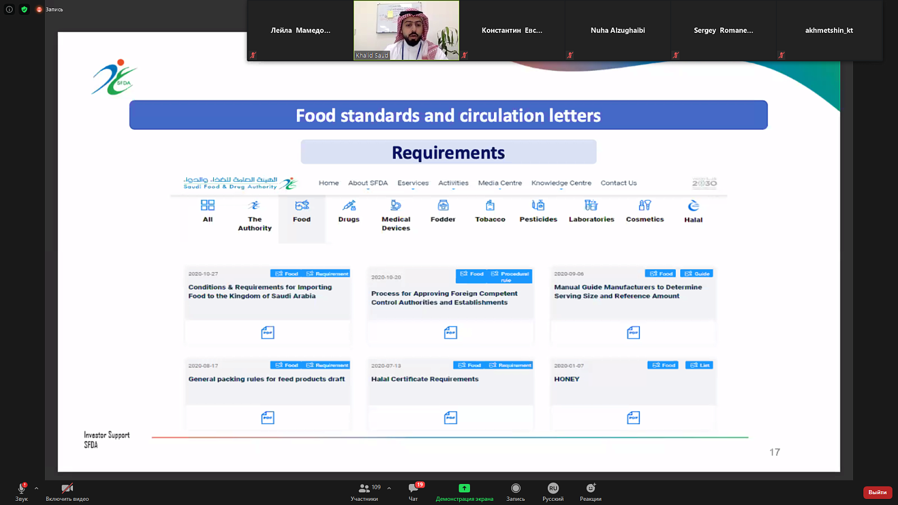The image size is (898, 505).
Task: Click the green encryption shield icon
Action: (25, 9)
